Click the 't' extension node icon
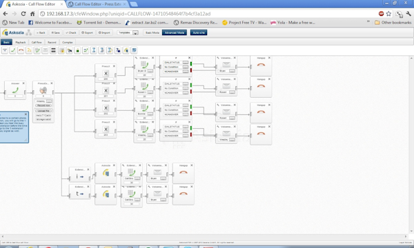This screenshot has width=414, height=248. click(x=79, y=194)
